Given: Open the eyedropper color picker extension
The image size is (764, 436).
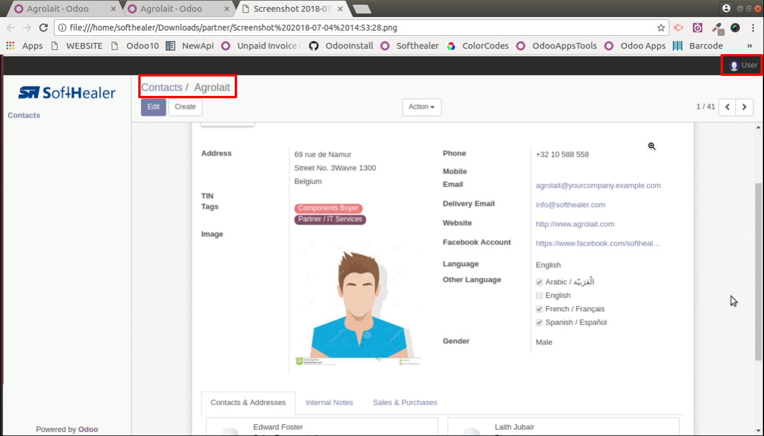Looking at the screenshot, I should (717, 28).
